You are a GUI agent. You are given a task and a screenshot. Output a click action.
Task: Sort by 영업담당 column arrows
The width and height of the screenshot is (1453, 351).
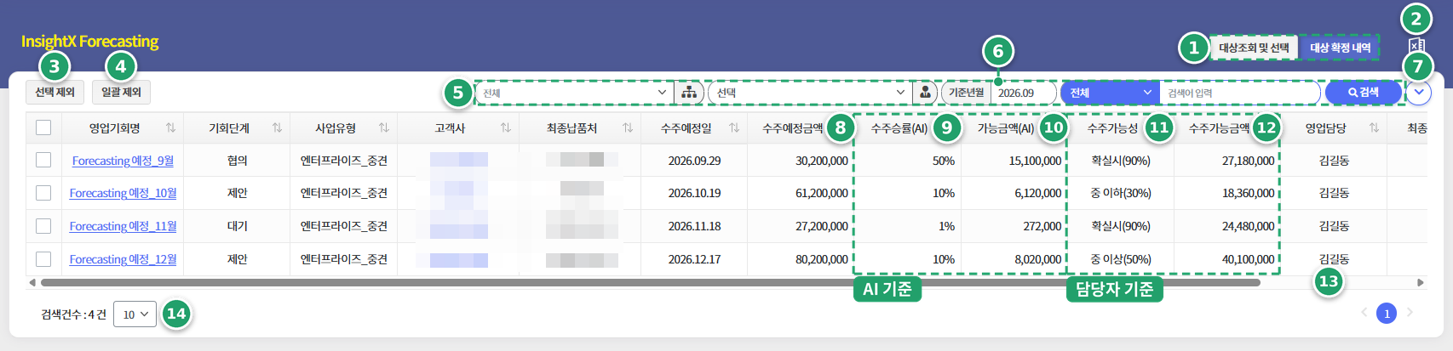[1374, 127]
